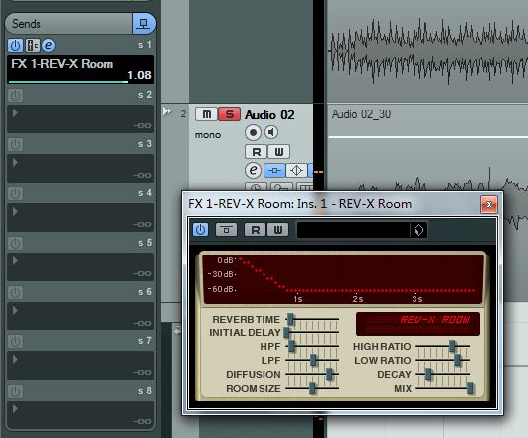The width and height of the screenshot is (528, 438).
Task: Enable send s2 power button
Action: [x=15, y=96]
